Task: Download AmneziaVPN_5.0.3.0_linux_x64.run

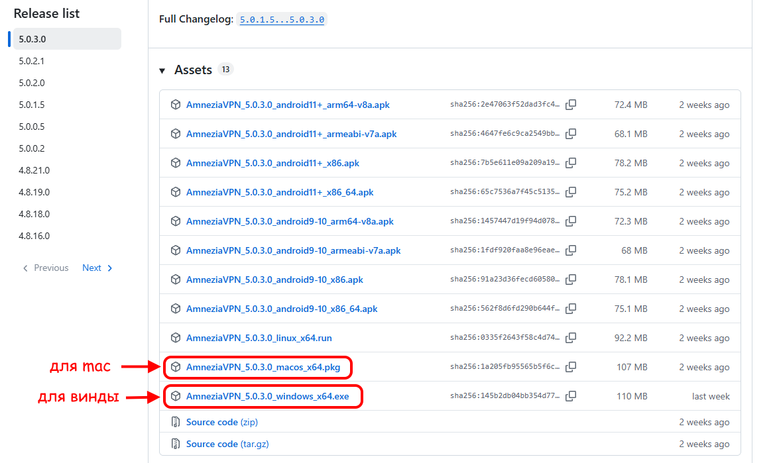Action: (x=259, y=338)
